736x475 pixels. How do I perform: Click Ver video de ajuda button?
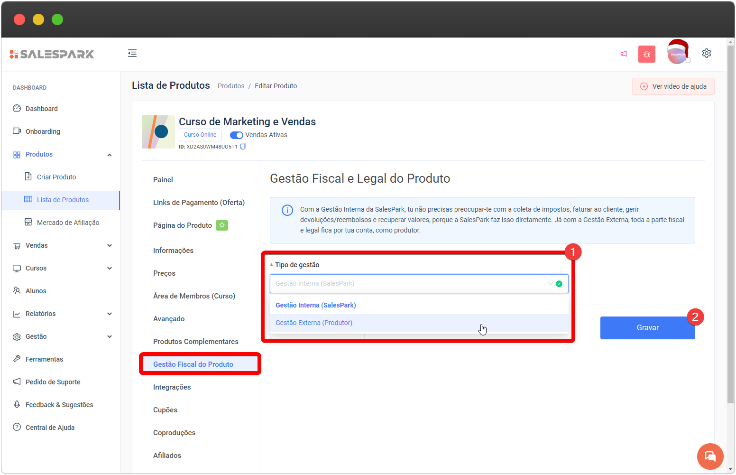673,86
